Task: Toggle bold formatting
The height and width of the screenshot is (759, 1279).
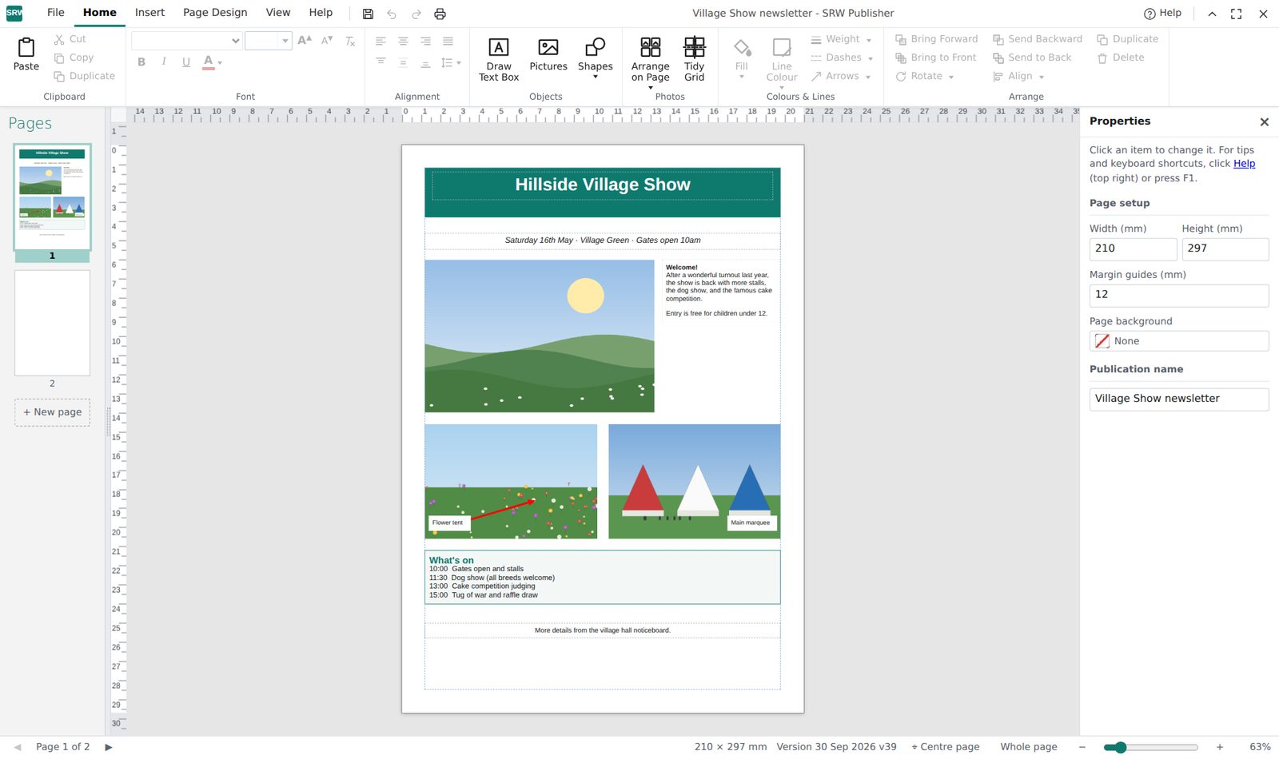Action: click(141, 62)
